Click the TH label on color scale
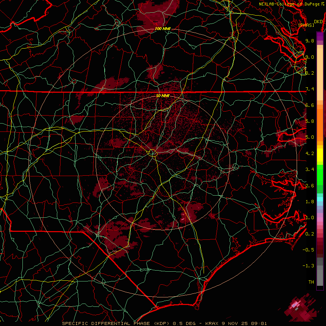Image resolution: width=326 pixels, height=326 pixels. click(311, 282)
